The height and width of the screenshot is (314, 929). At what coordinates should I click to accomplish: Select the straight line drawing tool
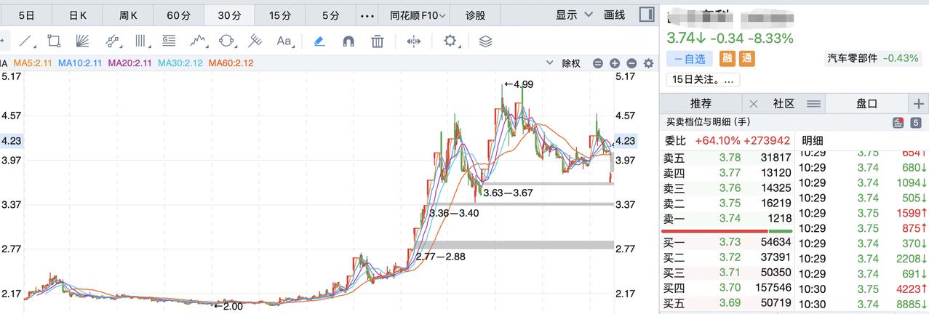25,41
